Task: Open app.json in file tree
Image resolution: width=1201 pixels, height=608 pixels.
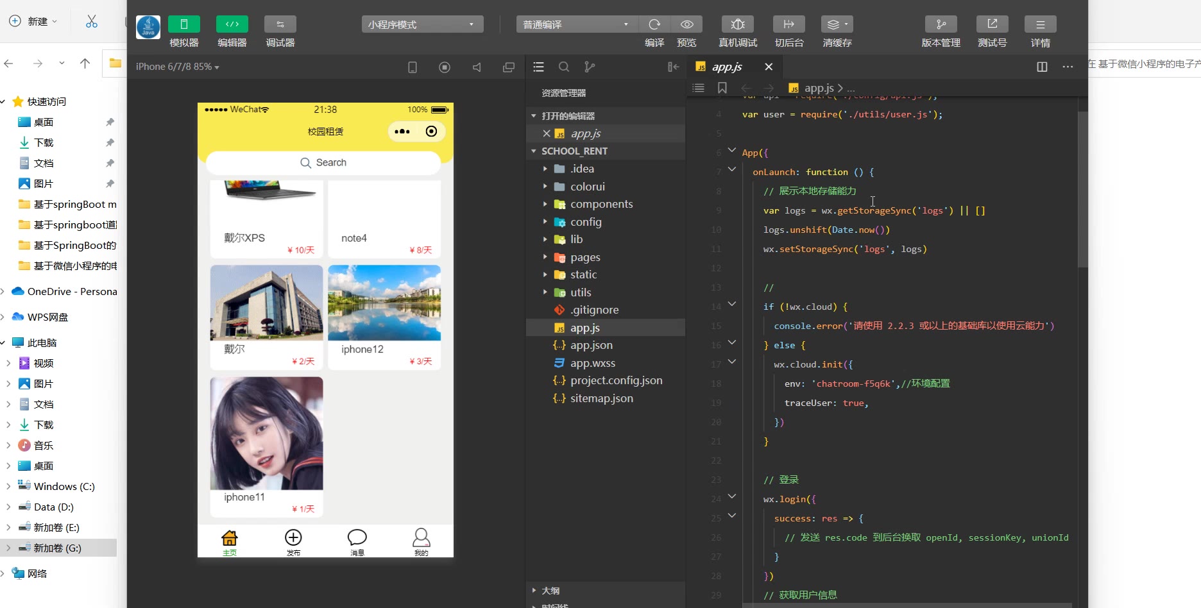Action: [x=592, y=345]
